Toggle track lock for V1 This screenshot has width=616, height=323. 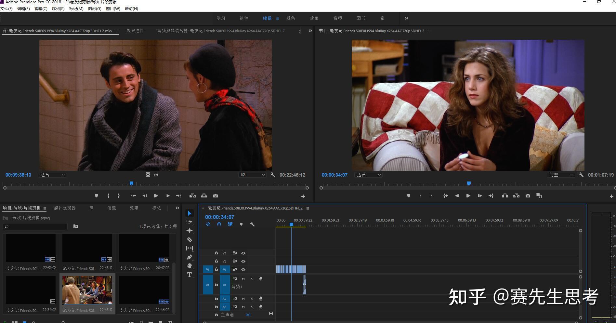pyautogui.click(x=216, y=269)
